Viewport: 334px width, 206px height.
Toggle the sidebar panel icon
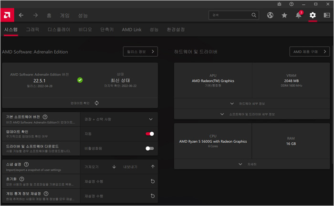click(x=327, y=15)
